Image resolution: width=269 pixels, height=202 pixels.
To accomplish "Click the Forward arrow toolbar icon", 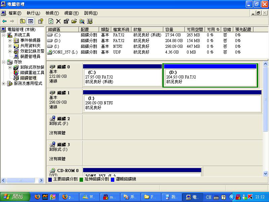I will point(12,21).
